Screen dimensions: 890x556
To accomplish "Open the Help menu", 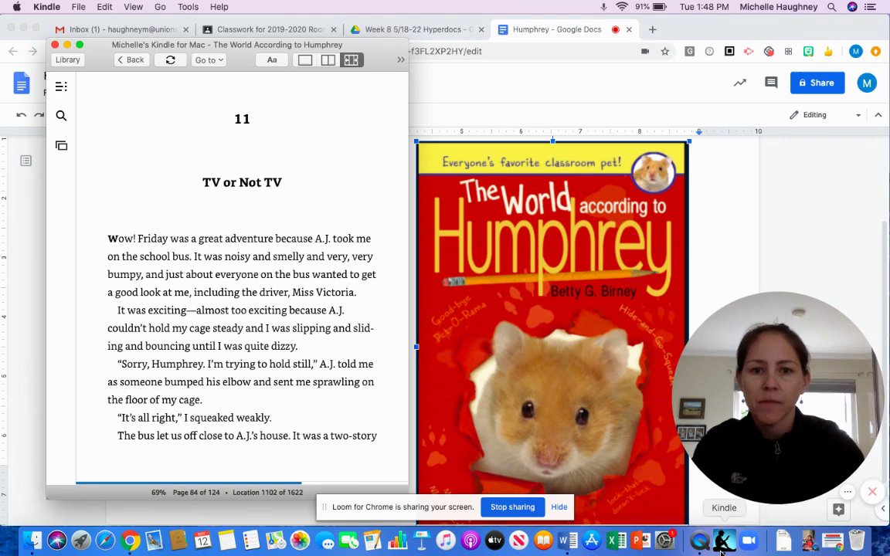I will pos(219,7).
